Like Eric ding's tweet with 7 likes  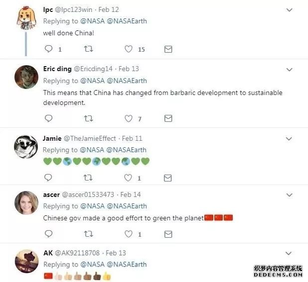[129, 118]
